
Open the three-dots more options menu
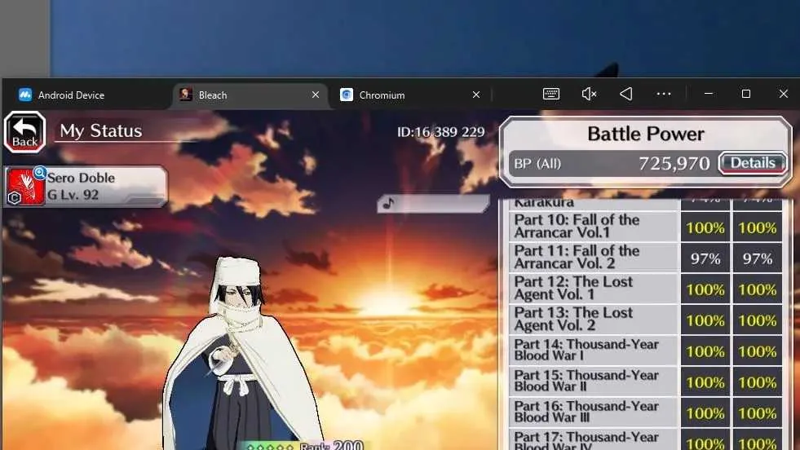click(664, 94)
